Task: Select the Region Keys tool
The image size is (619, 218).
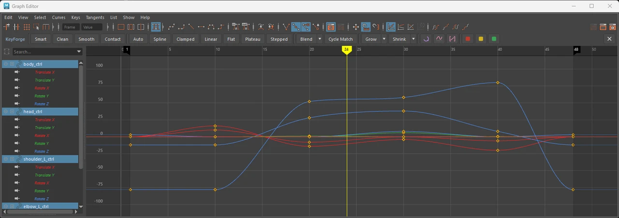Action: click(36, 27)
